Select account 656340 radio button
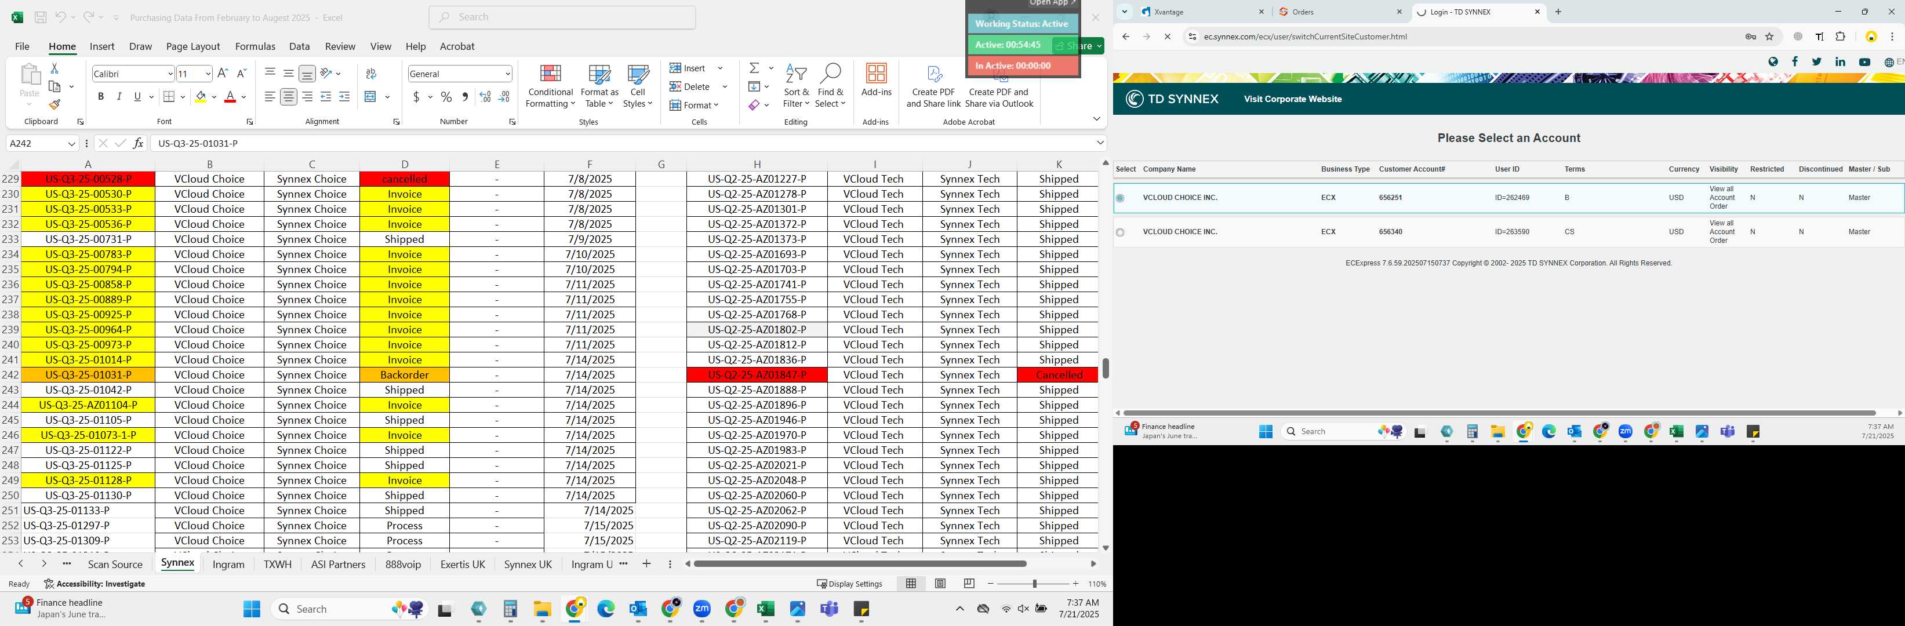 (x=1119, y=232)
